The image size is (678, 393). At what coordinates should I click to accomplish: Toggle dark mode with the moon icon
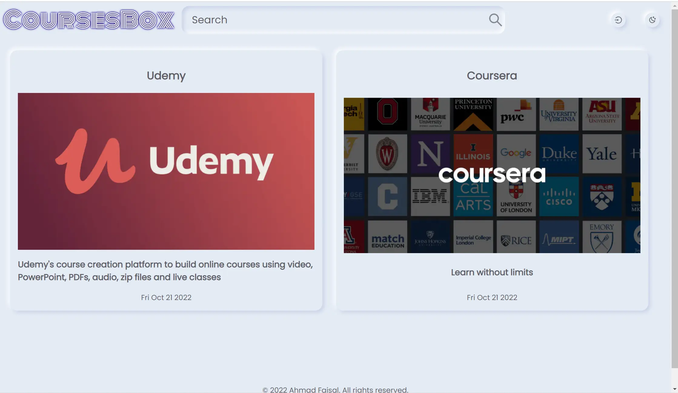653,20
